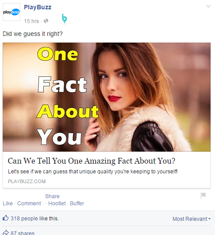The image size is (215, 235).
Task: Click the Hootlet share option
Action: pos(57,204)
